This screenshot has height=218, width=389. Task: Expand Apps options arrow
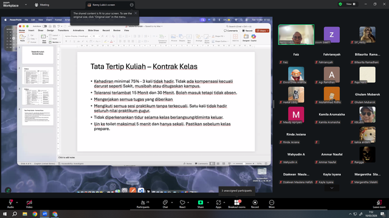click(x=224, y=202)
